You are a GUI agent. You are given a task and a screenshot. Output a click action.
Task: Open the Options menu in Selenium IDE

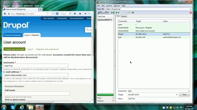(x=117, y=6)
